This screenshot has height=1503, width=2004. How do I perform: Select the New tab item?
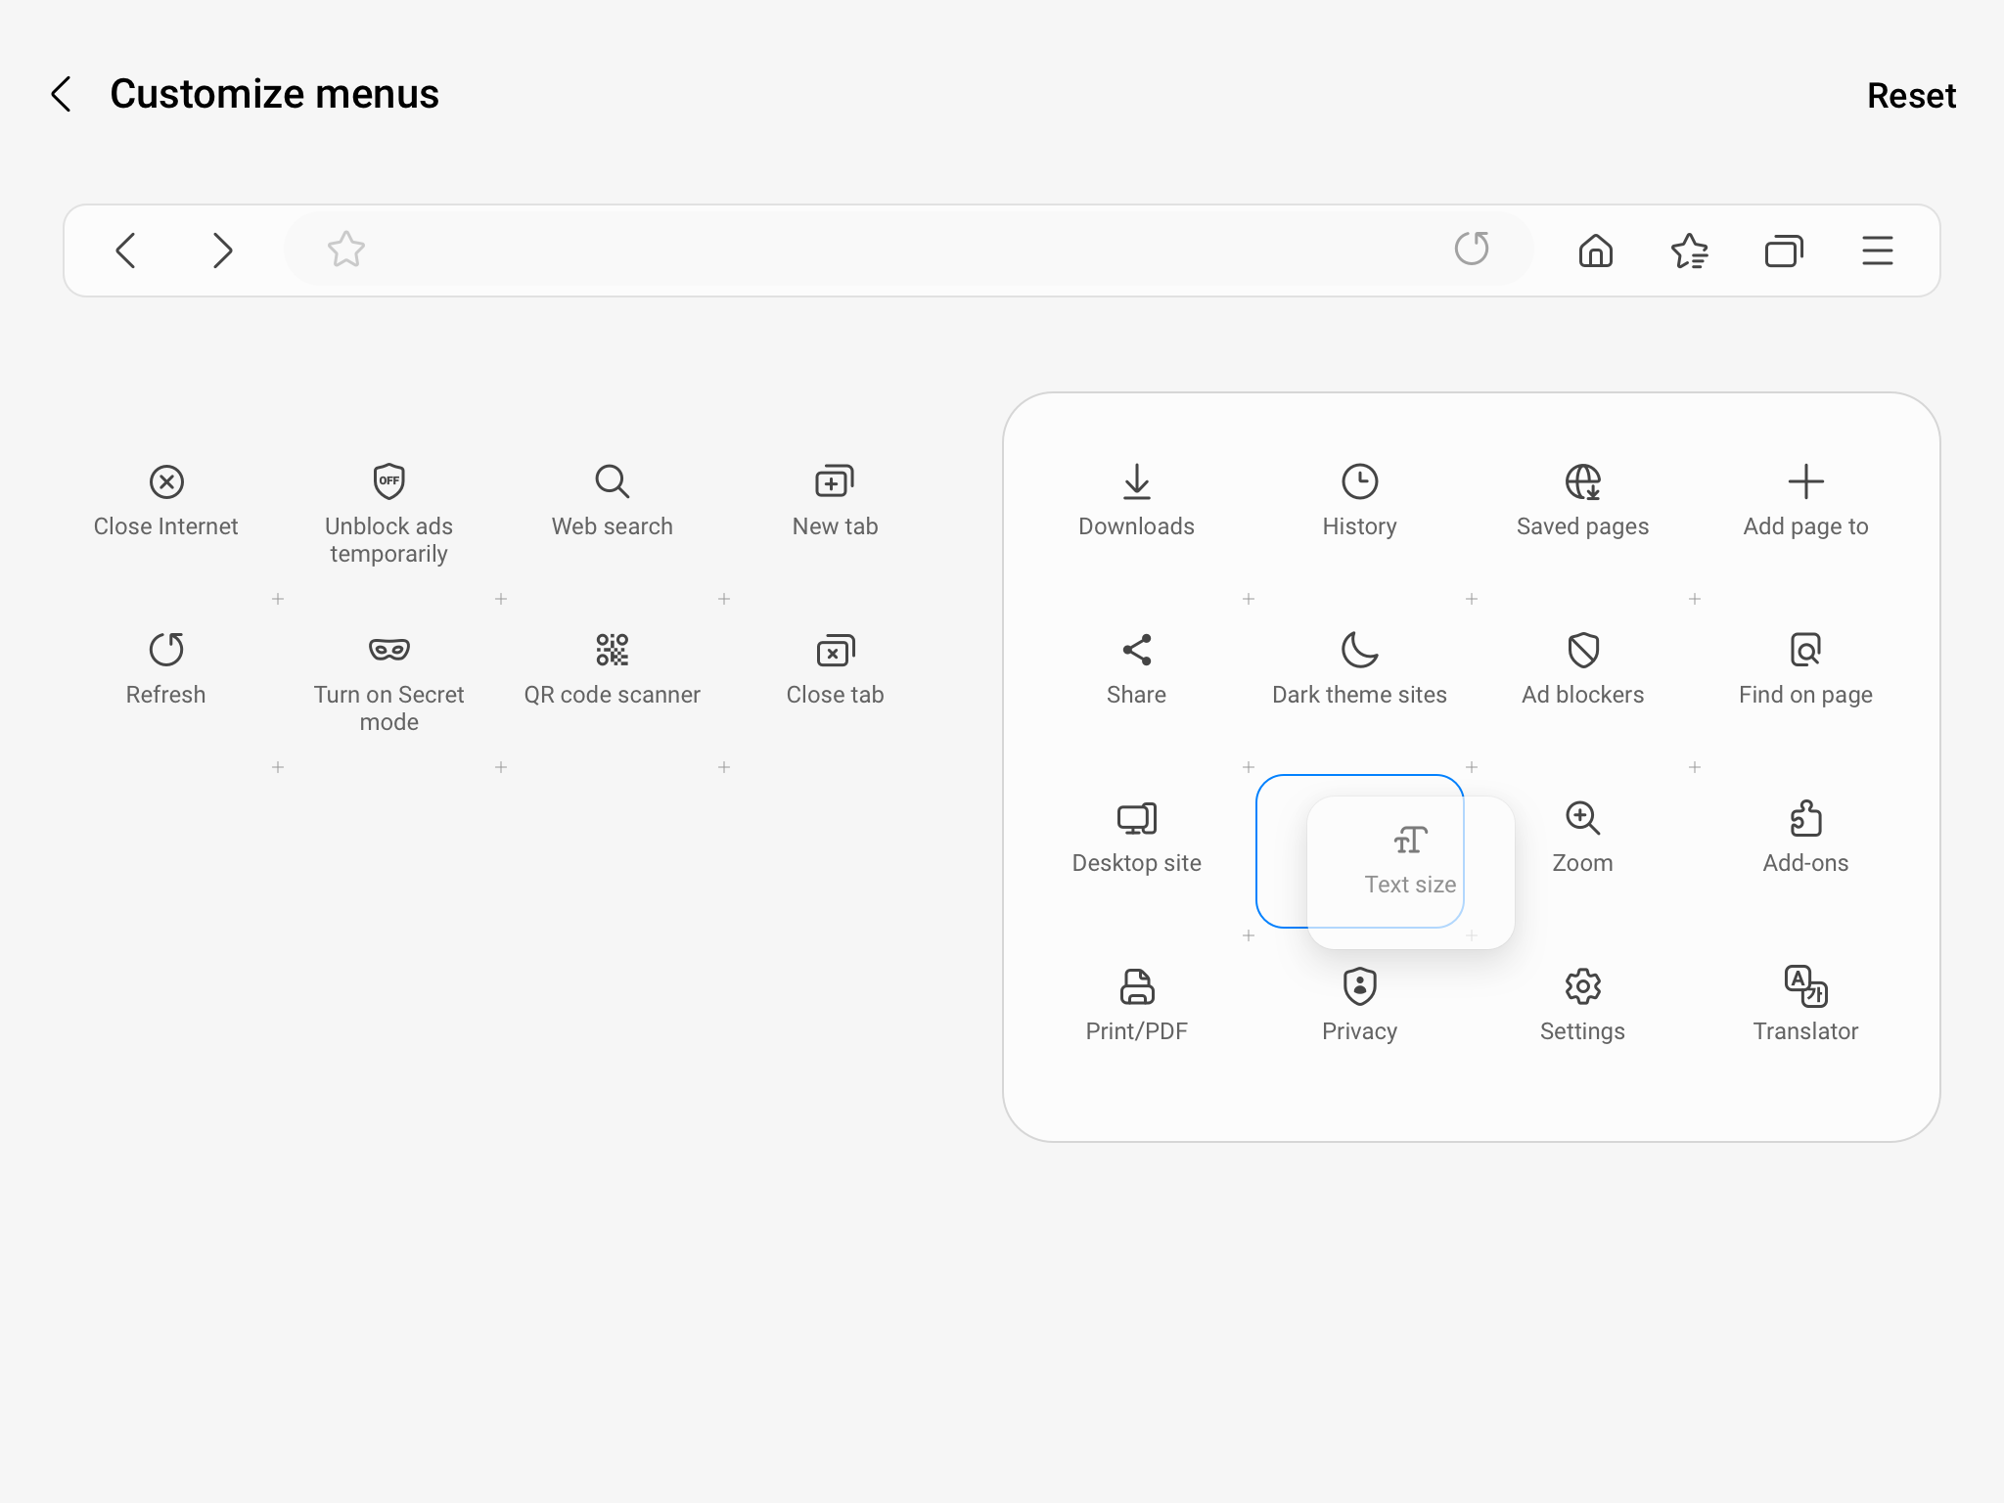[836, 502]
